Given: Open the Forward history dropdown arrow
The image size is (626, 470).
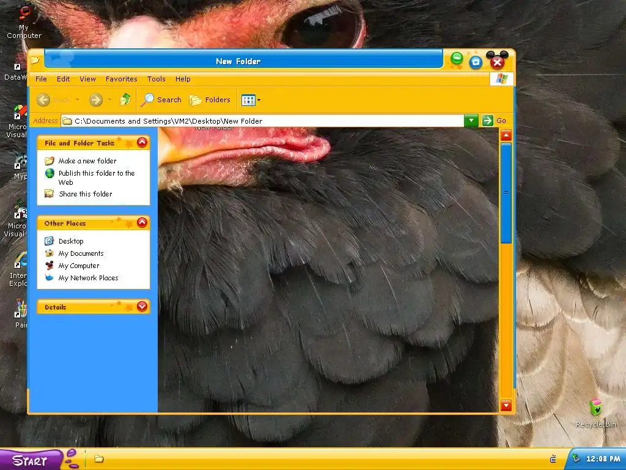Looking at the screenshot, I should coord(109,100).
